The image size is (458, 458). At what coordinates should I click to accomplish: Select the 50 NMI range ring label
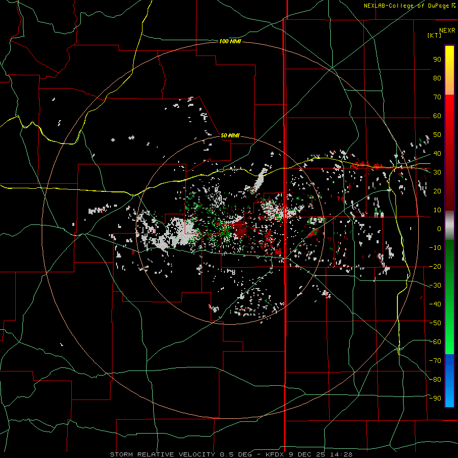tap(230, 135)
